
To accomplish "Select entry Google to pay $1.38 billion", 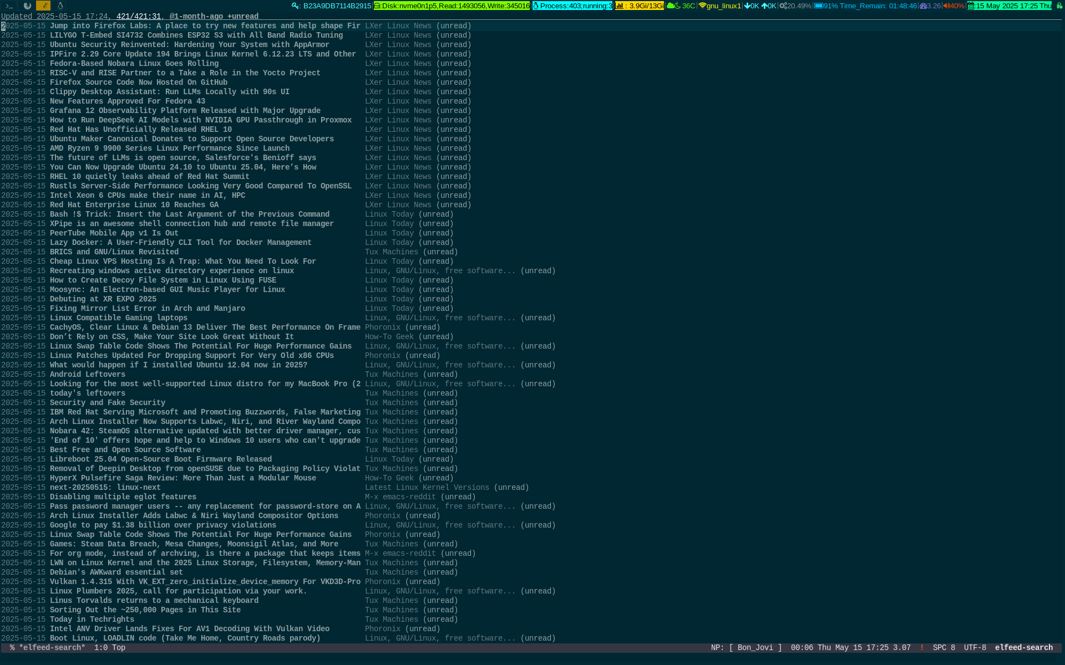I will [163, 525].
